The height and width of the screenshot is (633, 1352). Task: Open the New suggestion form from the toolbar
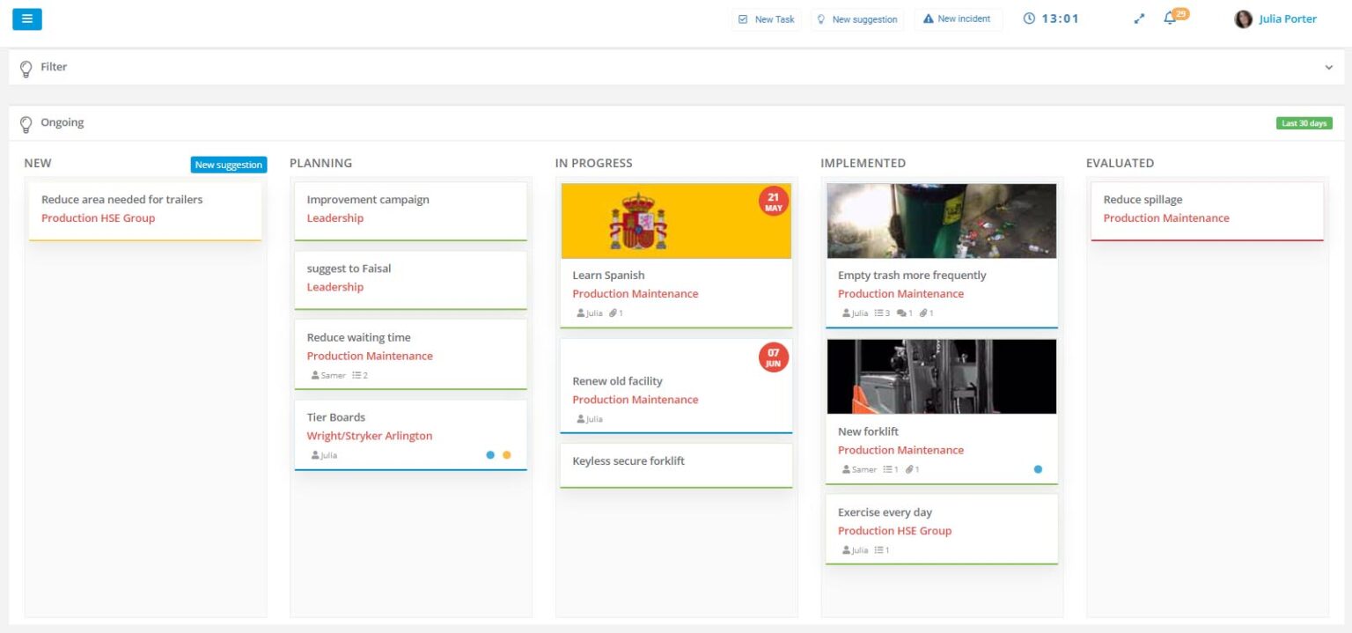tap(857, 18)
